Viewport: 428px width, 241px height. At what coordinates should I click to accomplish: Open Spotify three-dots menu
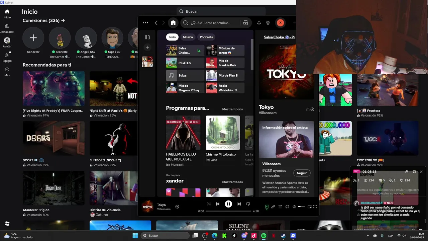pos(145,23)
